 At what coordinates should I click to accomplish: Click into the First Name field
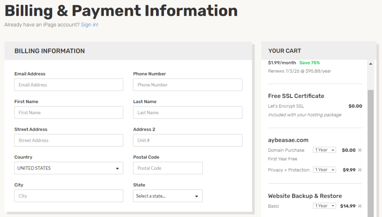click(x=69, y=112)
